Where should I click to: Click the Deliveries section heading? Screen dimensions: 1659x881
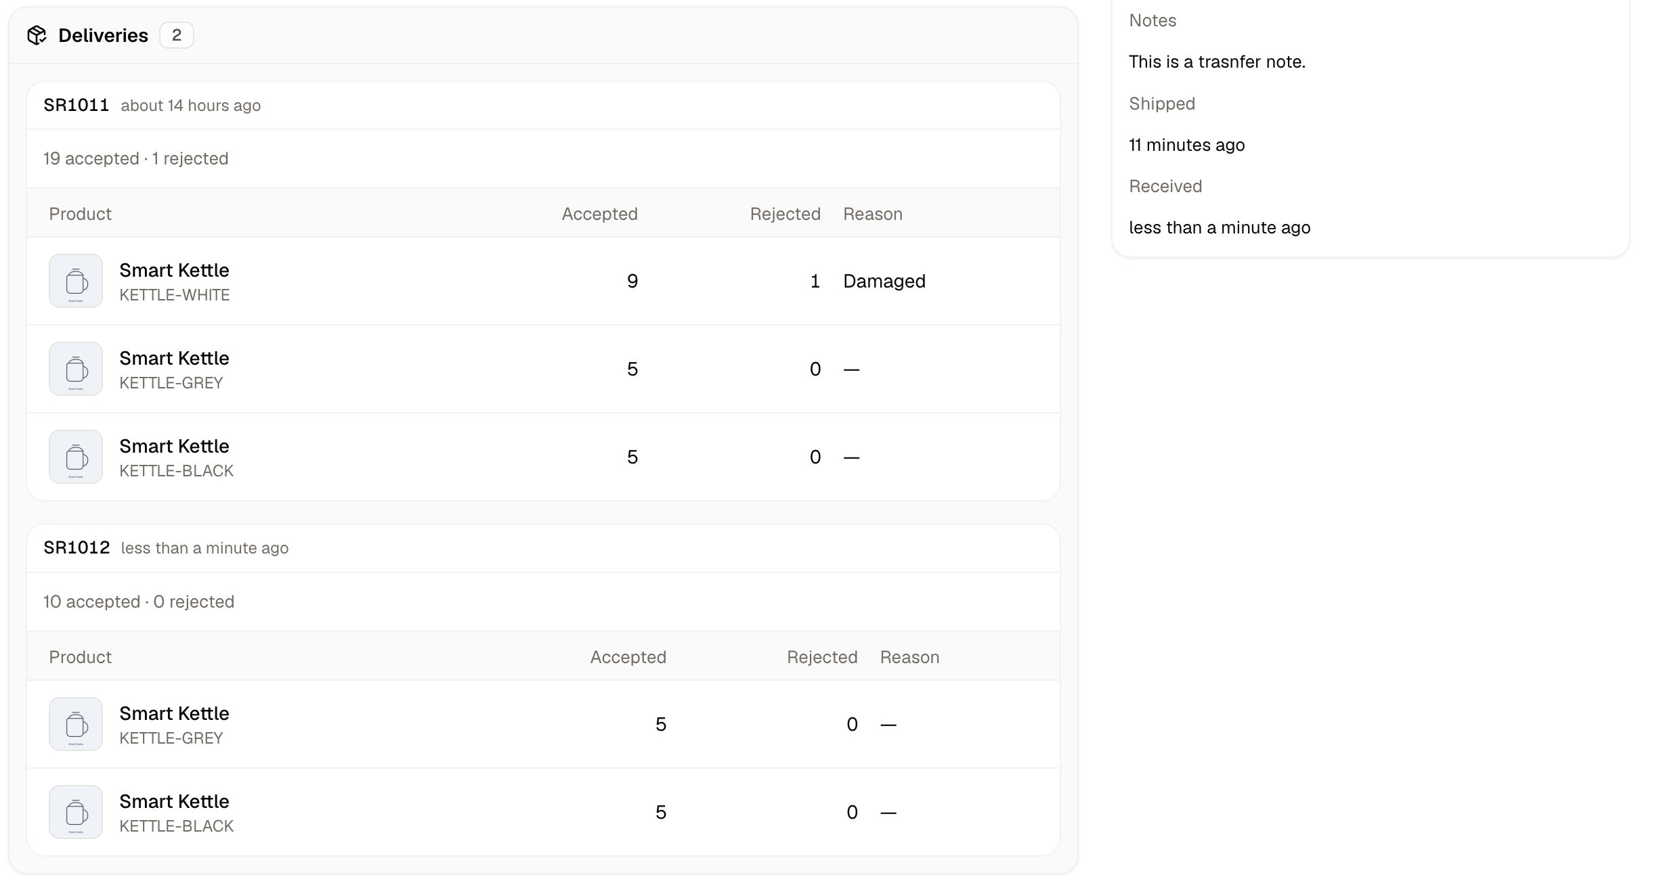coord(103,35)
